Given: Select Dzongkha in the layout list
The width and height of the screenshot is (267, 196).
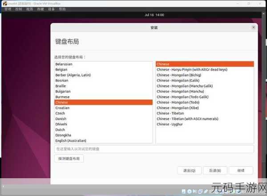Looking at the screenshot, I should coord(103,135).
